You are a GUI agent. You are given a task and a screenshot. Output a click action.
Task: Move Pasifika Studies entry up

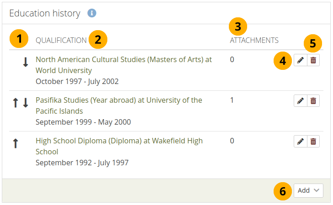pyautogui.click(x=16, y=104)
